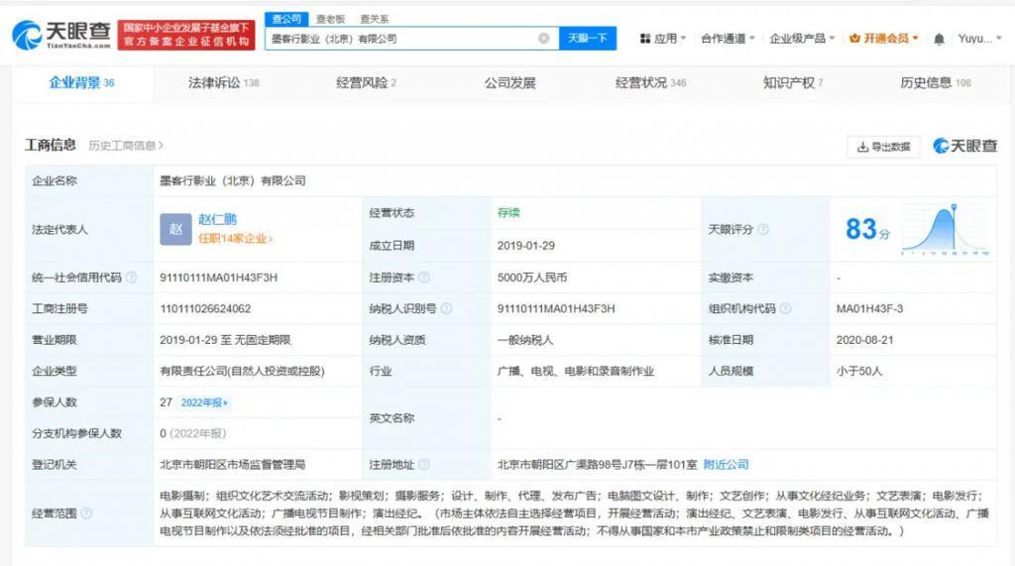Click the 导出数据 button
Screen dimensions: 1015x566
[x=883, y=147]
